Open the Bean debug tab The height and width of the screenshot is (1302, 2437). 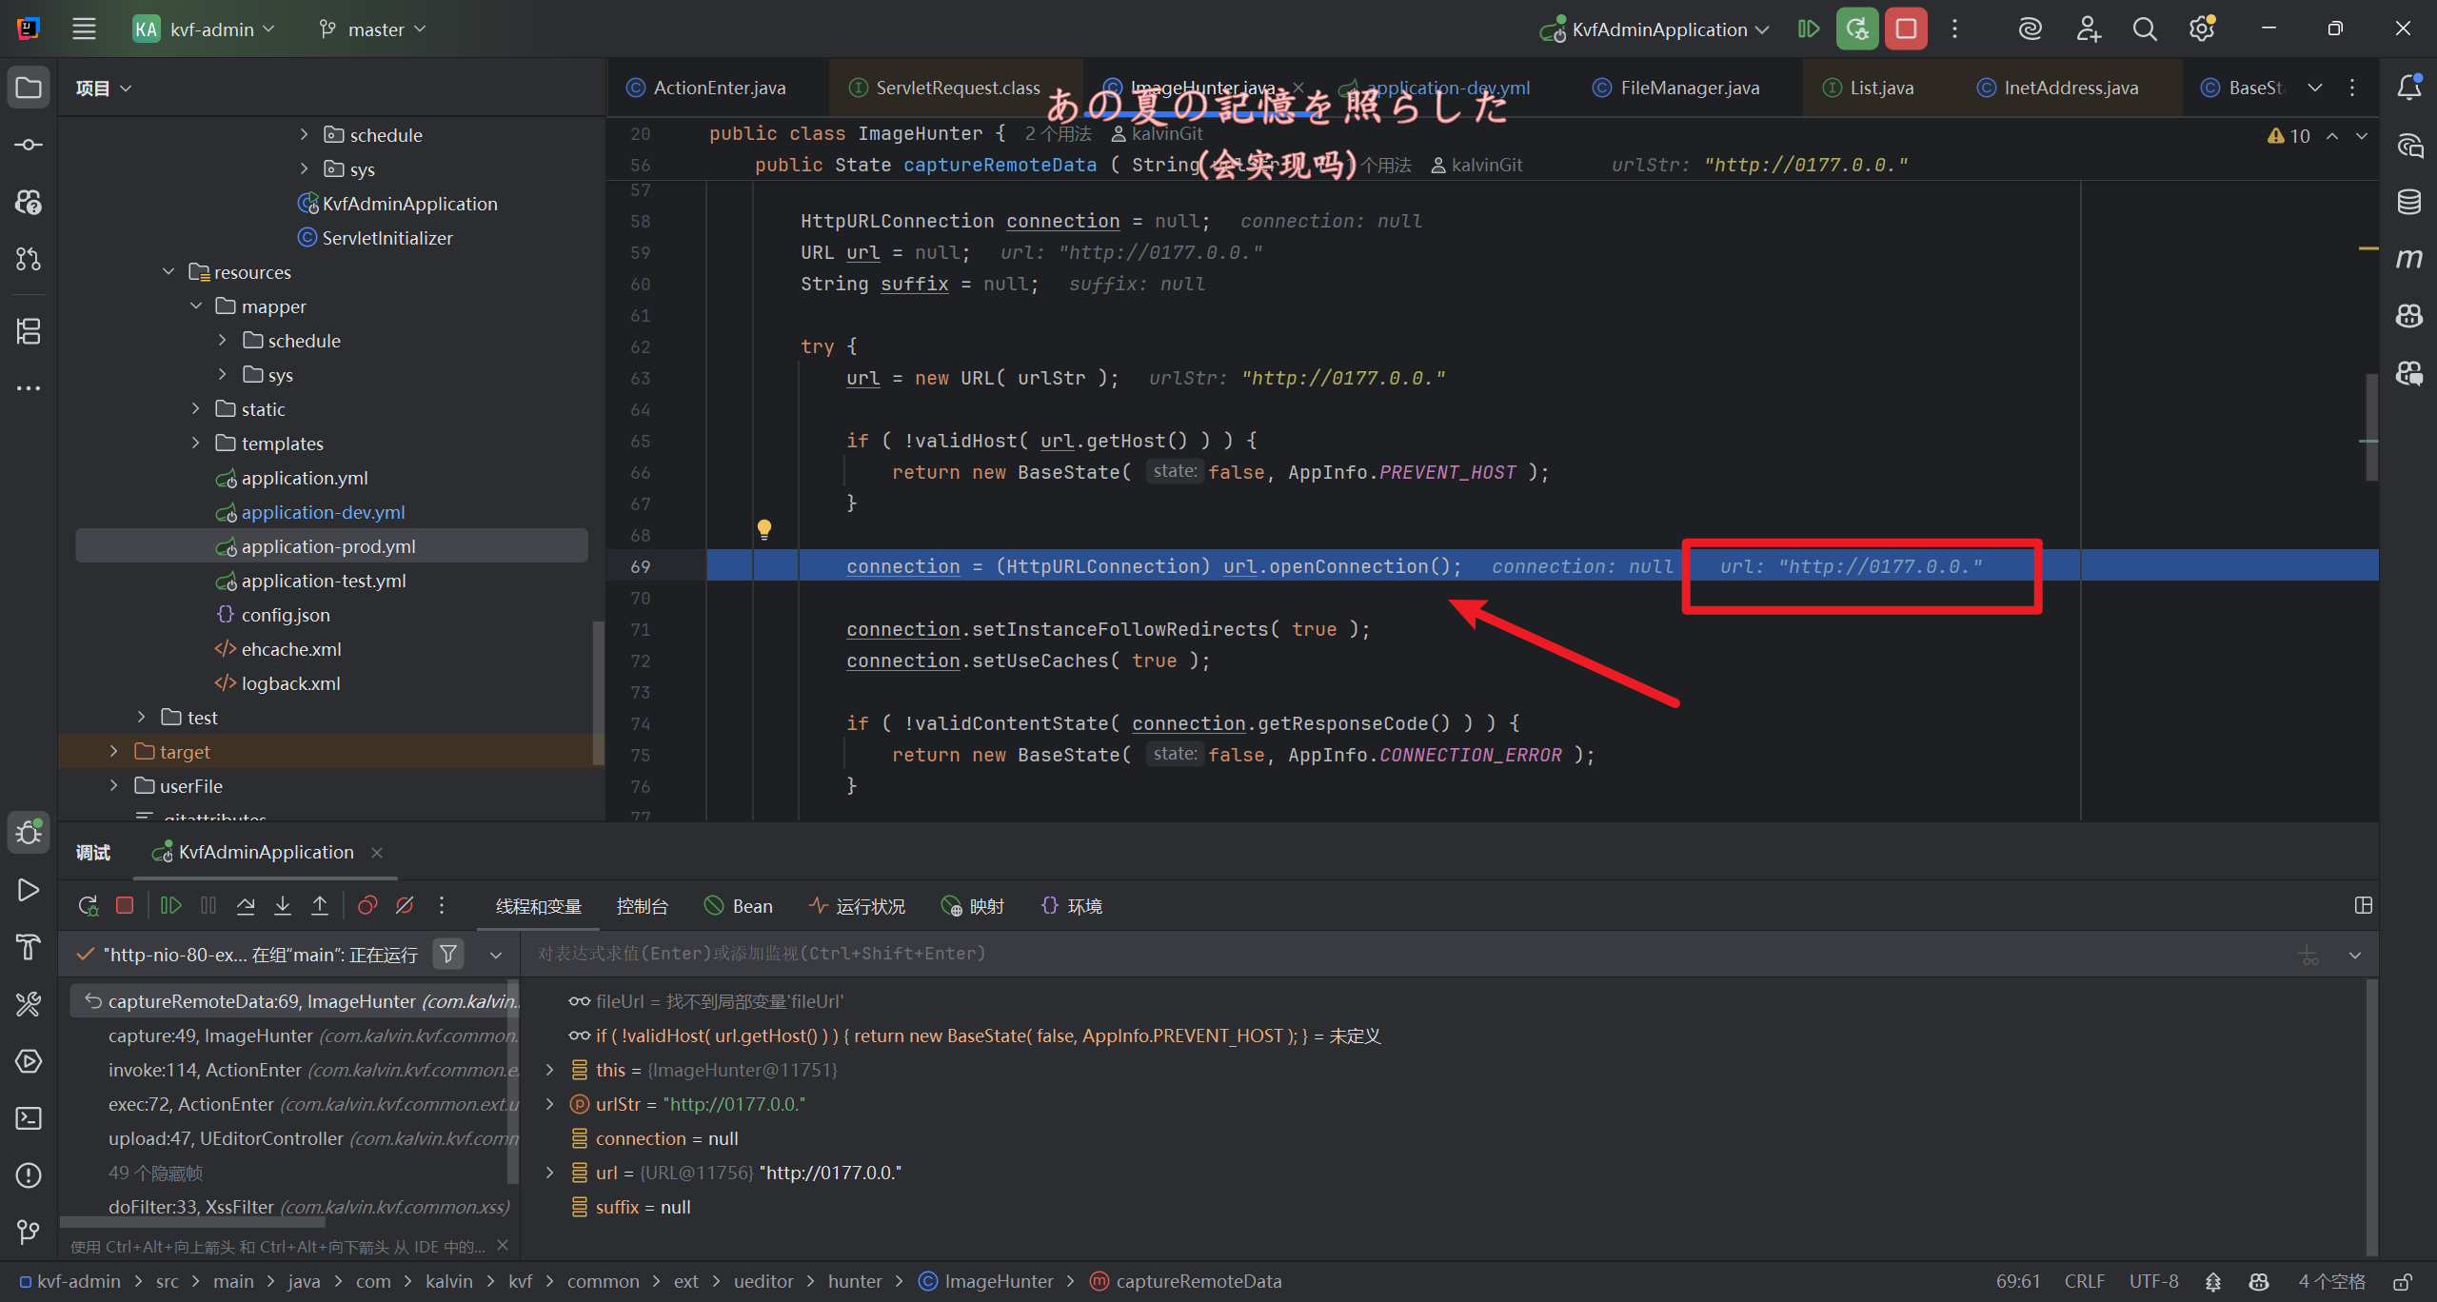coord(739,906)
